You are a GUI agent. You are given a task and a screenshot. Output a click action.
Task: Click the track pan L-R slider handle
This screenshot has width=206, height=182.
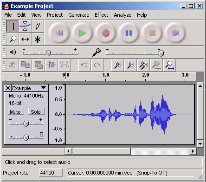[x=26, y=137]
